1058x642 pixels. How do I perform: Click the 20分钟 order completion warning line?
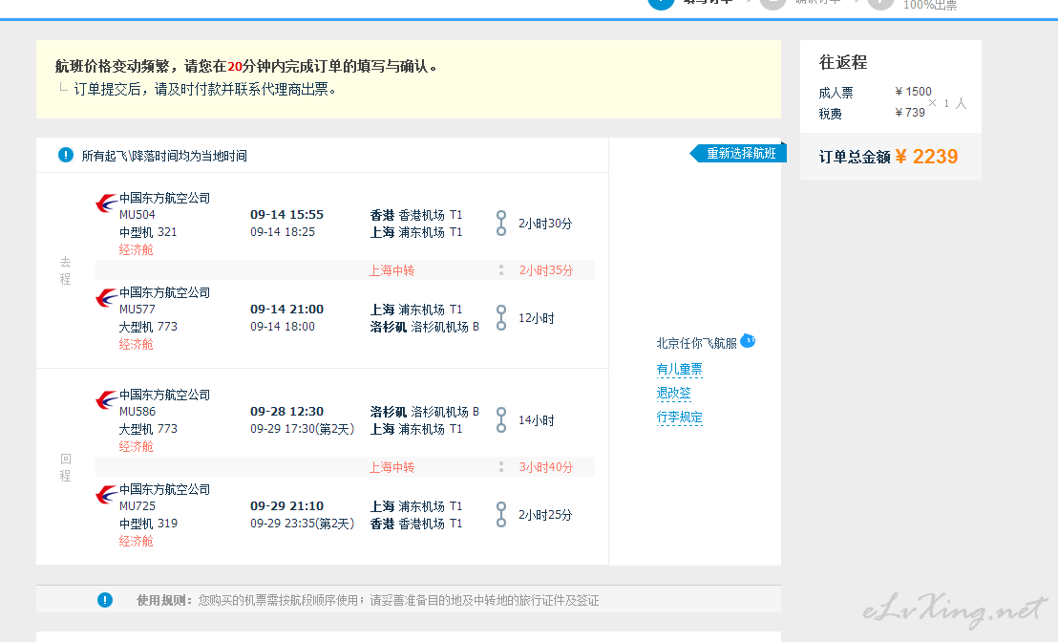[x=247, y=66]
